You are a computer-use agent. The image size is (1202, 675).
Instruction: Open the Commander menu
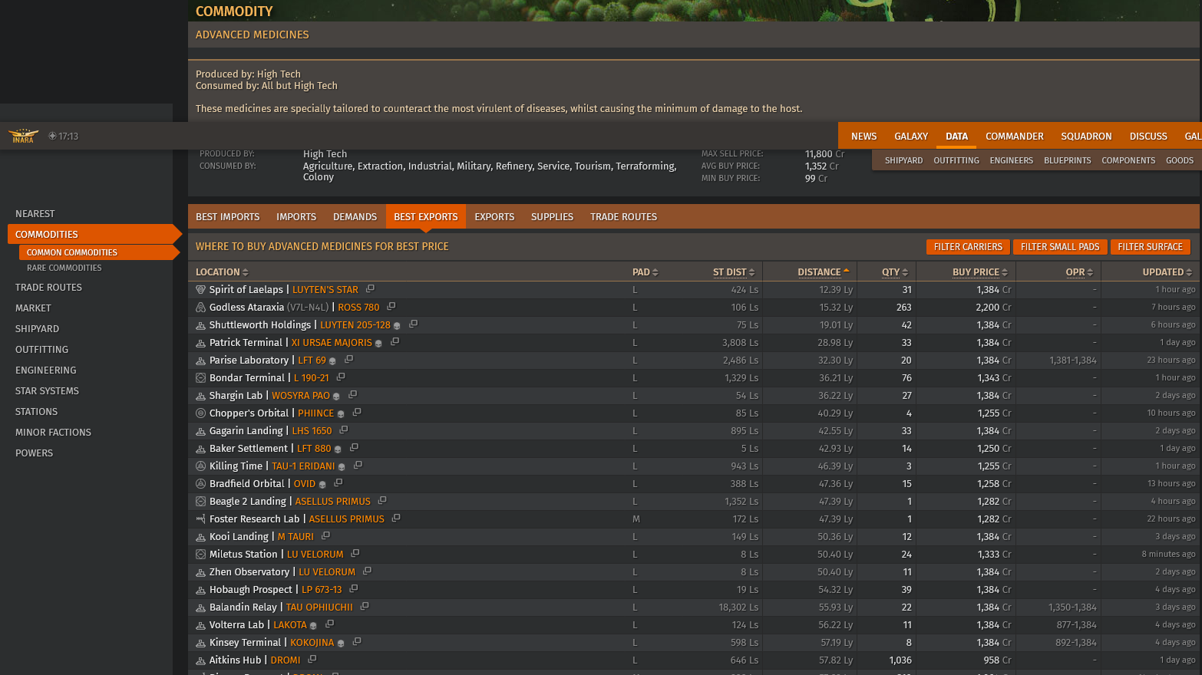1015,137
